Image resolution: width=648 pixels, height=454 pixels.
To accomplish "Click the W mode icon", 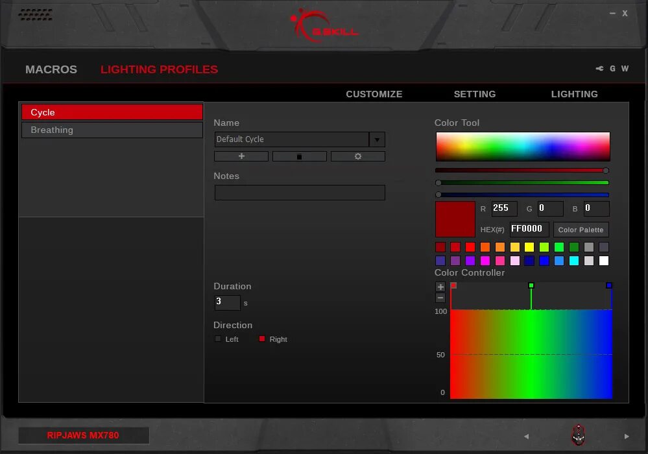I will pos(625,69).
